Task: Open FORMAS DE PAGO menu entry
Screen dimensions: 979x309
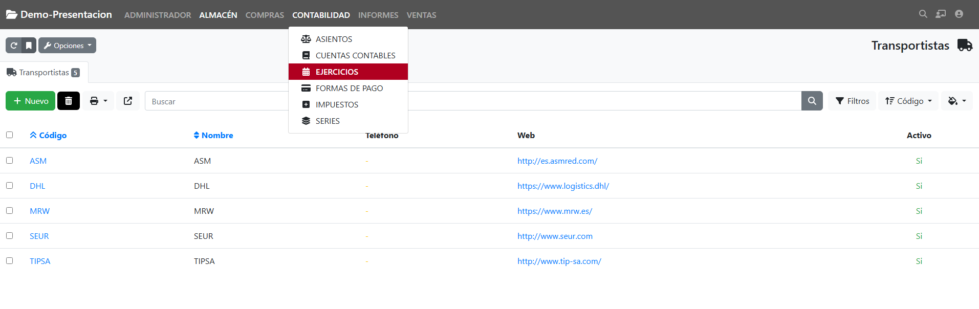Action: [349, 88]
